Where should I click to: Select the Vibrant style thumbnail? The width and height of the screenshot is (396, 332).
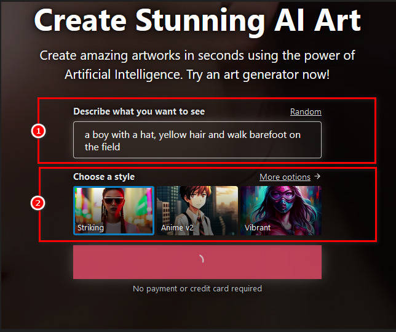[x=281, y=211]
